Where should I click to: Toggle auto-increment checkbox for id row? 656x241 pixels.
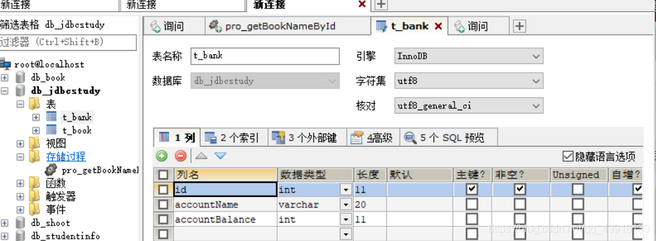638,189
